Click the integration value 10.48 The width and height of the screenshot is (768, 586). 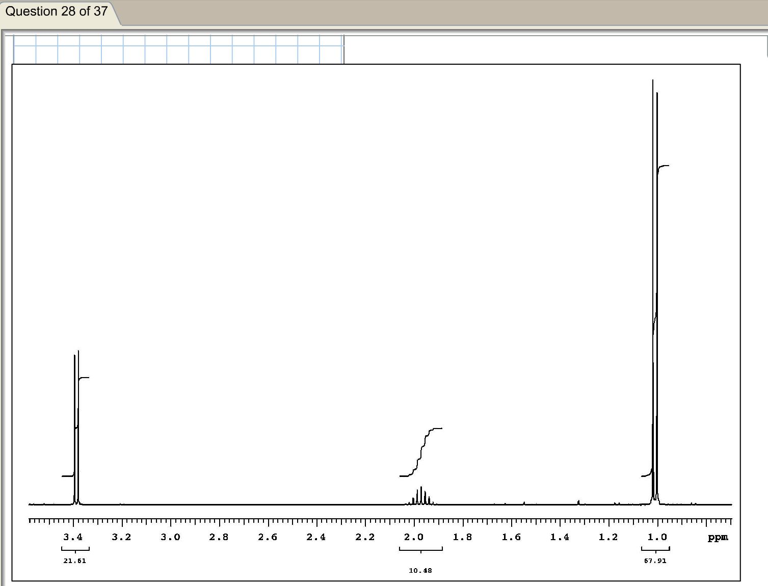pos(420,571)
